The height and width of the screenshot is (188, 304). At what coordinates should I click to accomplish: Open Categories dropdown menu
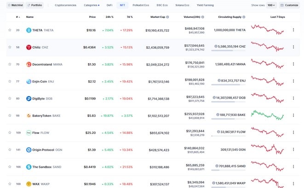(x=92, y=5)
